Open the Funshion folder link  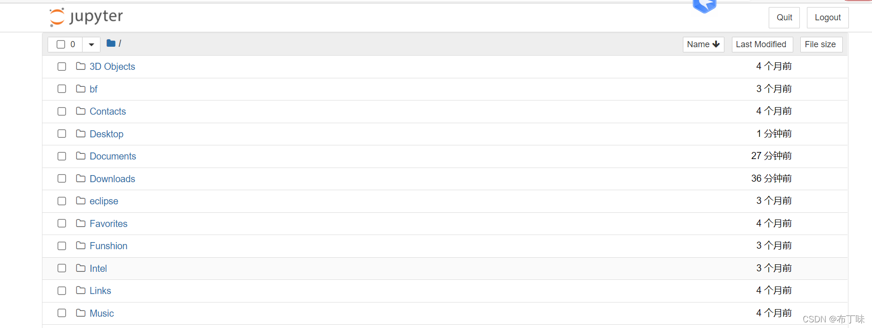[108, 246]
